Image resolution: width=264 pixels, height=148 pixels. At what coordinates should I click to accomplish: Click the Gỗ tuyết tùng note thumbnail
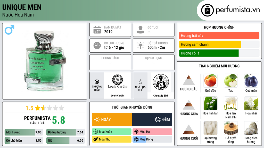tap(231, 128)
